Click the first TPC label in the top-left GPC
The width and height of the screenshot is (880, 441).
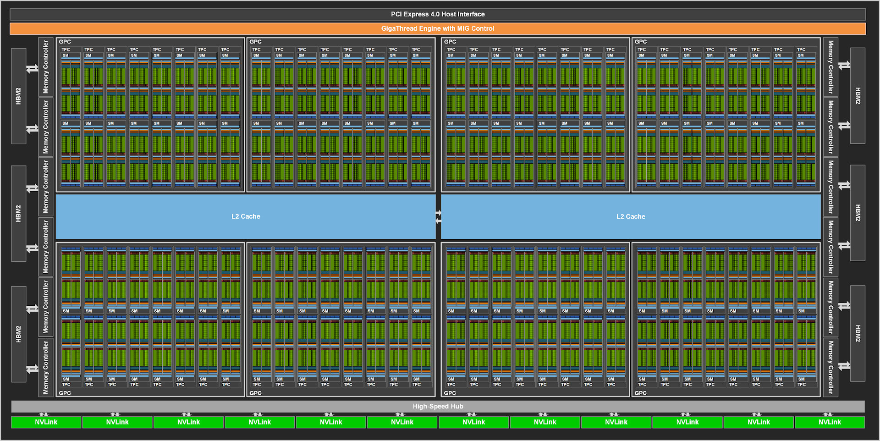66,50
